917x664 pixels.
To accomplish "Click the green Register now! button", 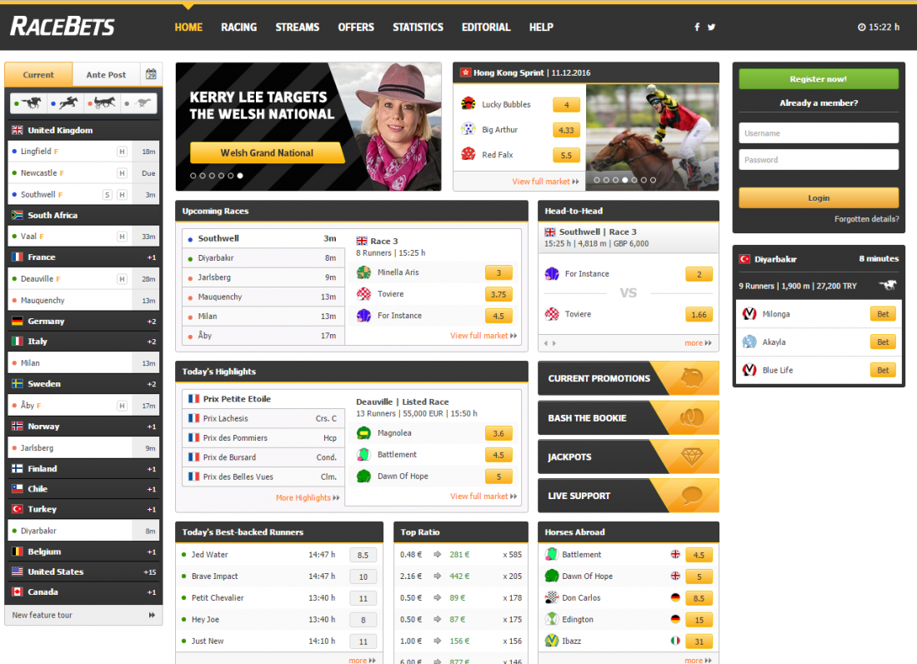I will pyautogui.click(x=818, y=79).
